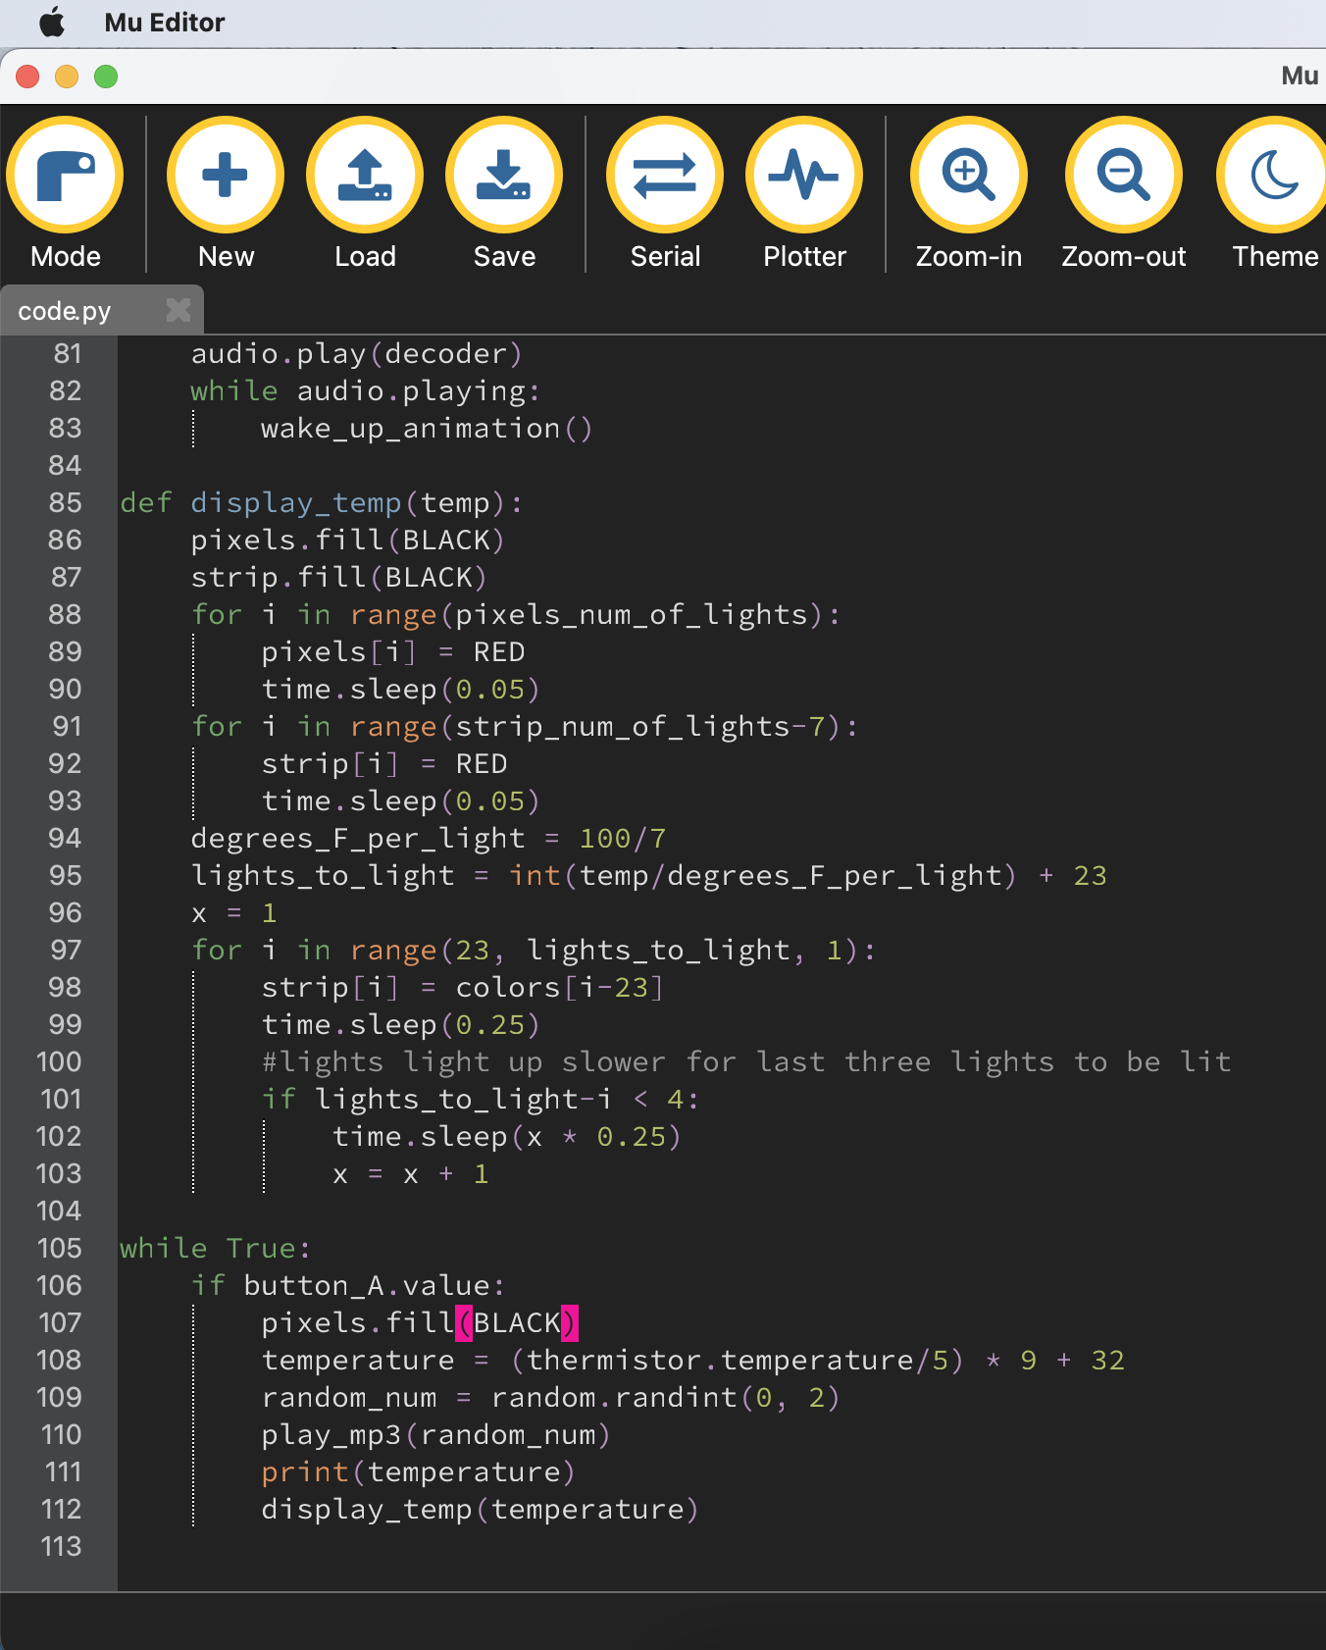Click on 'pixels[i] = RED' line
Image resolution: width=1326 pixels, height=1650 pixels.
[x=392, y=651]
